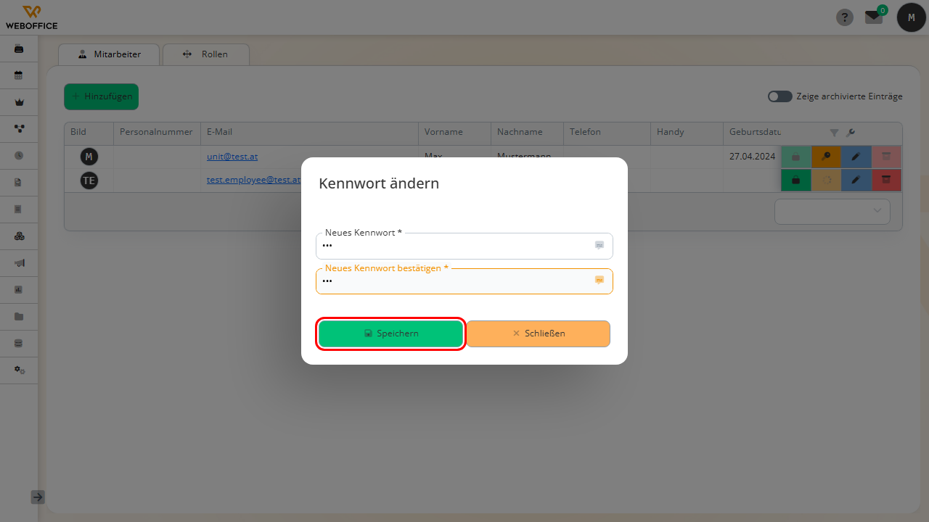
Task: Open the lined list icon in the sidebar
Action: pos(19,209)
